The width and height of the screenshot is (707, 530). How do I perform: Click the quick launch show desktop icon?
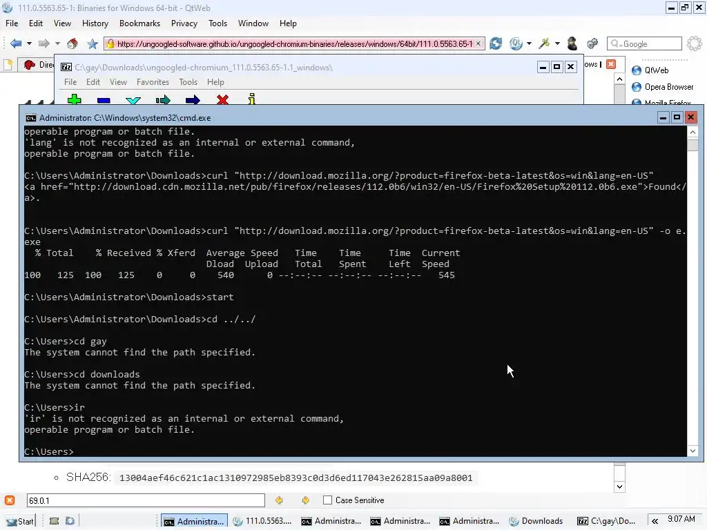pyautogui.click(x=54, y=521)
